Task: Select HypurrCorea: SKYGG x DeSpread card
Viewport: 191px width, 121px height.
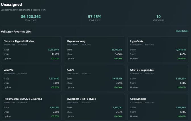Action: coord(32,107)
